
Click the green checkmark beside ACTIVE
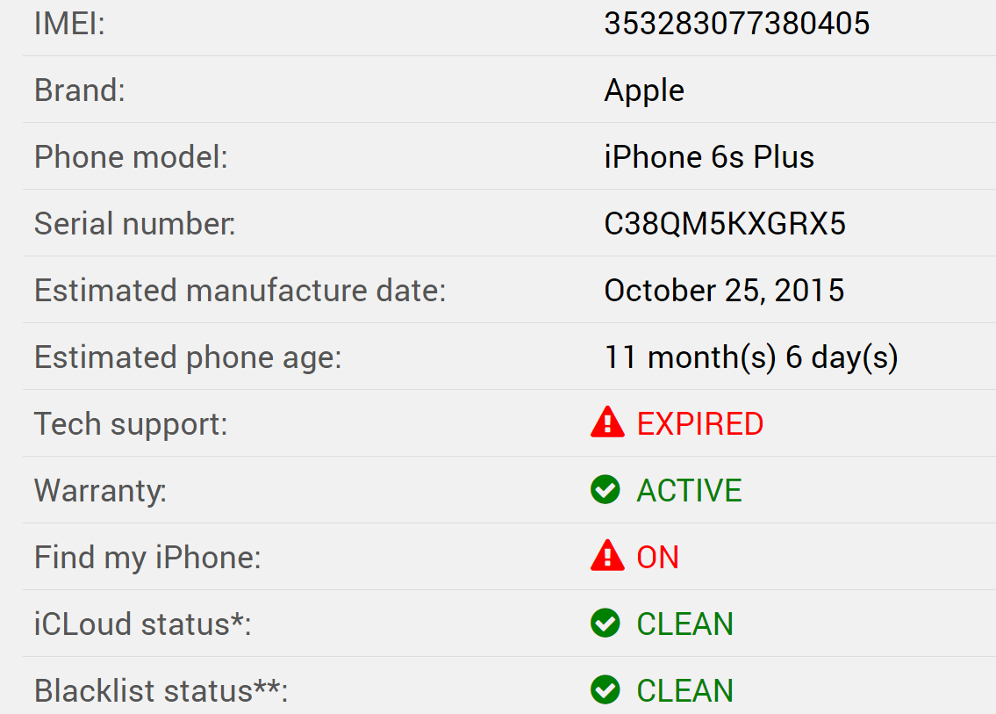[605, 490]
